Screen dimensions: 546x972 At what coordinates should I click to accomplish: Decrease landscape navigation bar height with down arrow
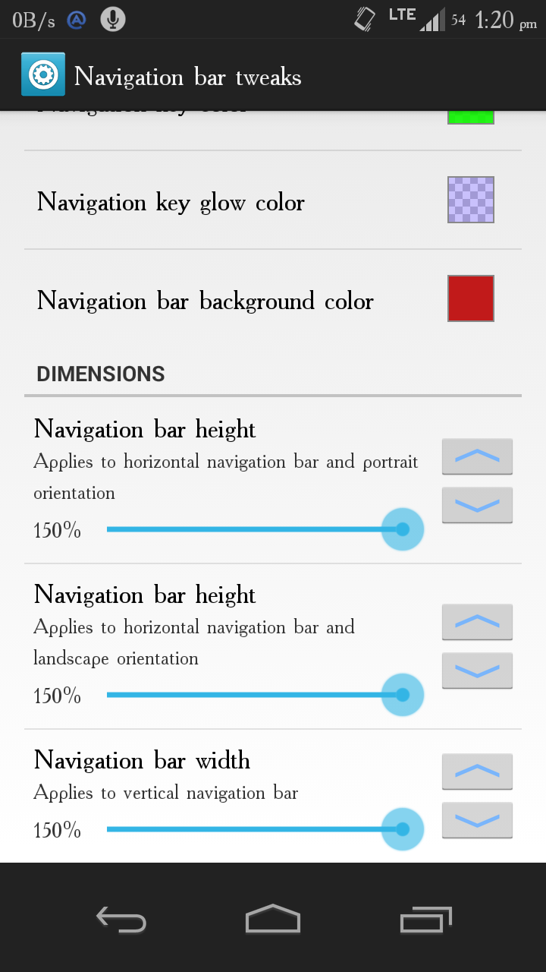click(x=477, y=671)
